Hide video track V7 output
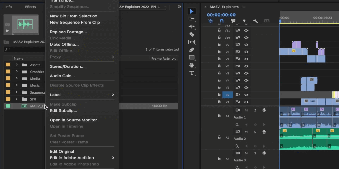Screen dimensions: 339x169 (x=246, y=59)
